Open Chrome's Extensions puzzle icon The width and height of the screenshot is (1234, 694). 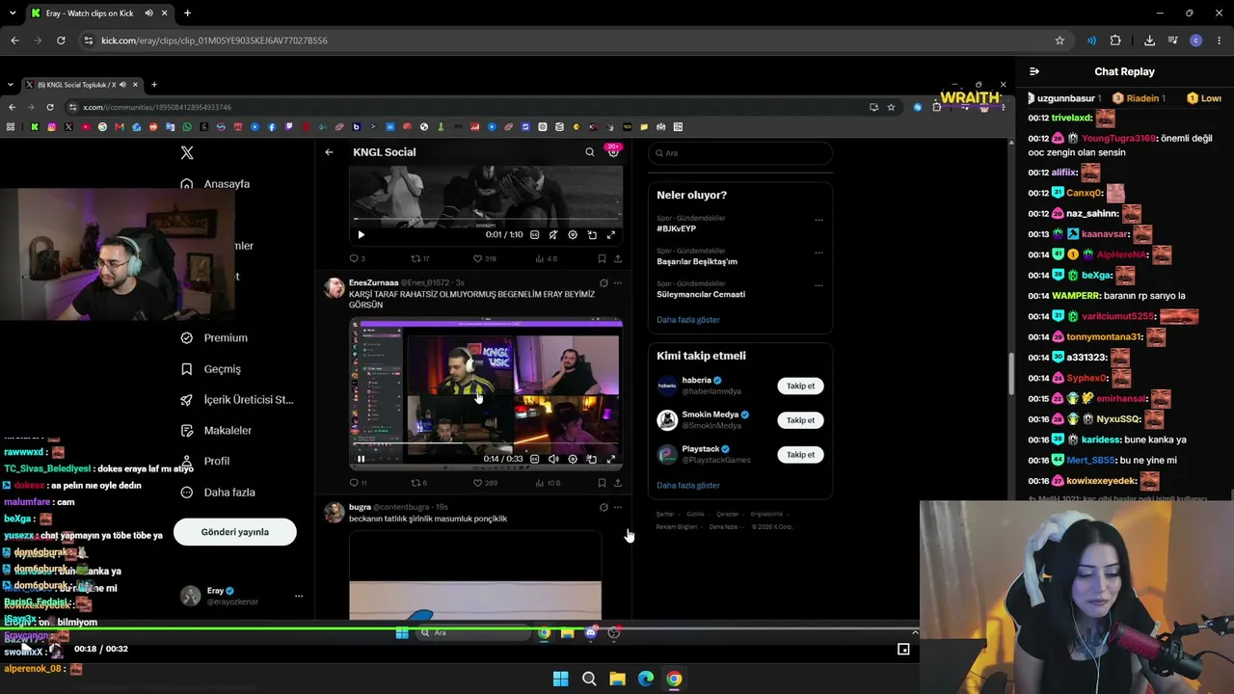tap(1115, 40)
